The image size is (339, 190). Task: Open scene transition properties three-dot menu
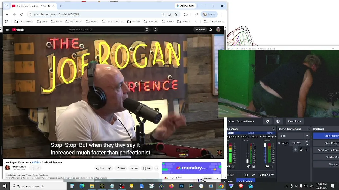[307, 149]
